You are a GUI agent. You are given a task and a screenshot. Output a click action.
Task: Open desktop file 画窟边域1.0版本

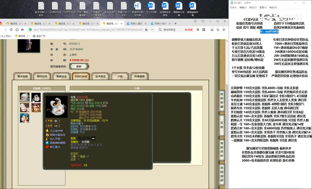(124, 9)
